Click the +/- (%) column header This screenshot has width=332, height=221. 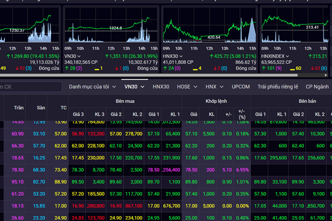click(x=242, y=114)
